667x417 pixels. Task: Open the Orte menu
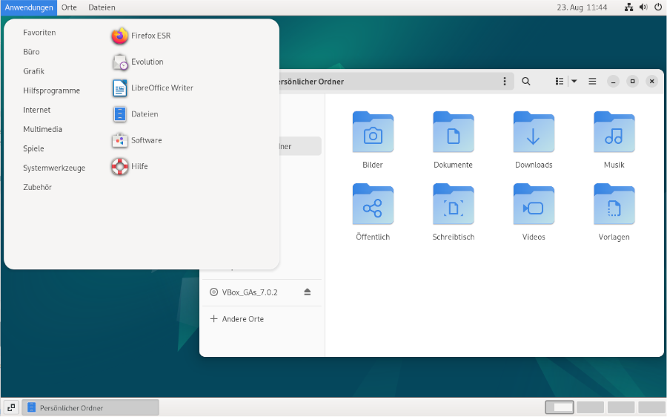coord(69,7)
